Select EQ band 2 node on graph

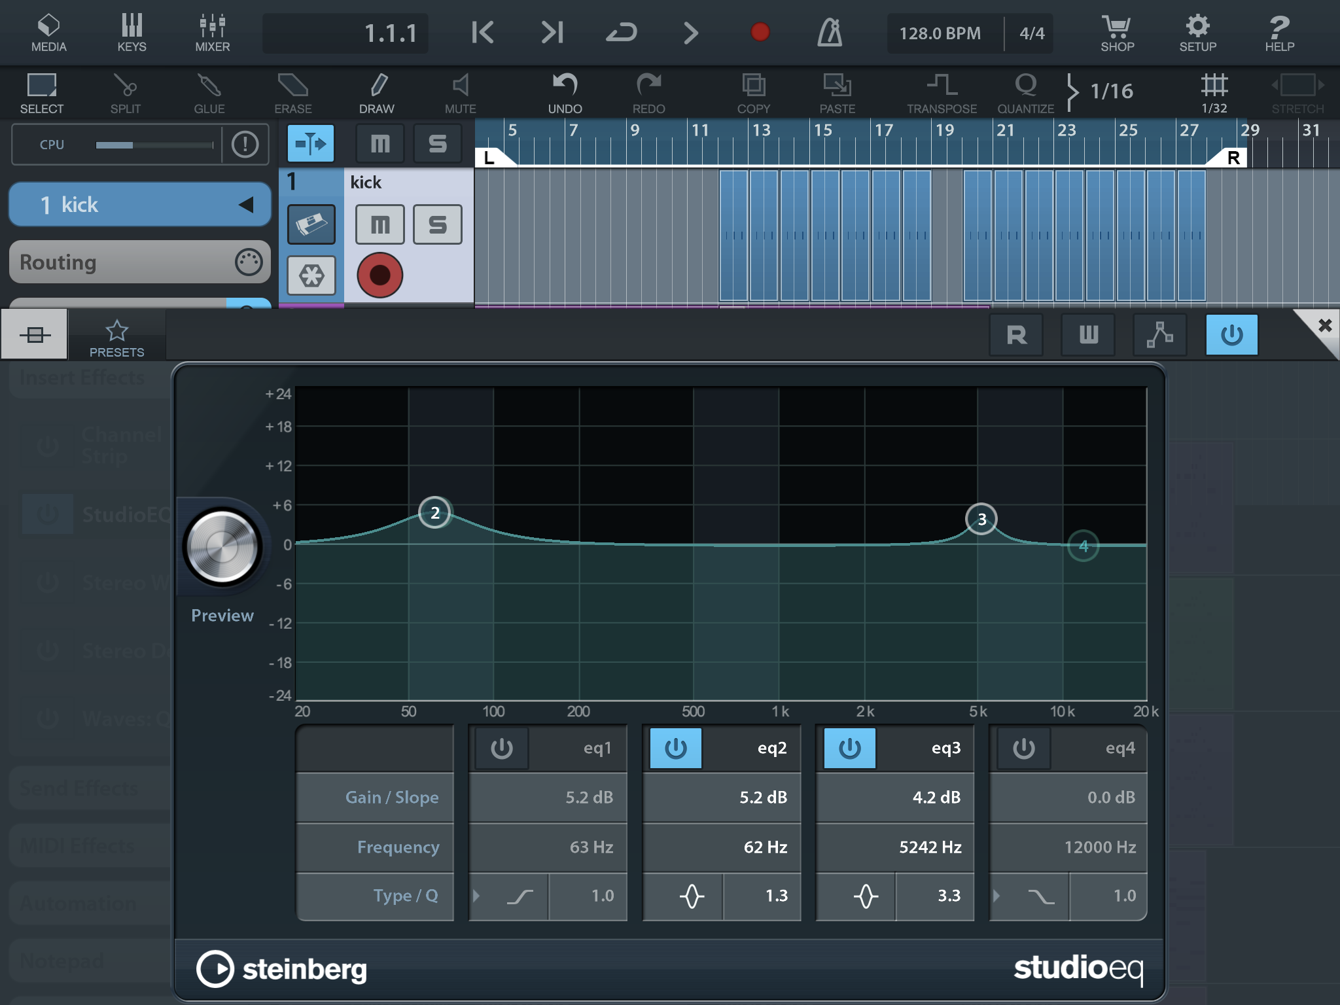[x=435, y=512]
